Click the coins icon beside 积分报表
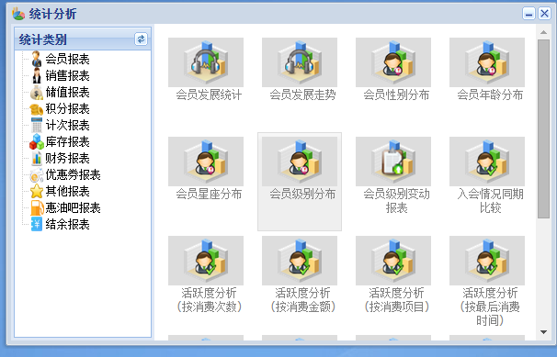The height and width of the screenshot is (357, 557). pyautogui.click(x=37, y=109)
